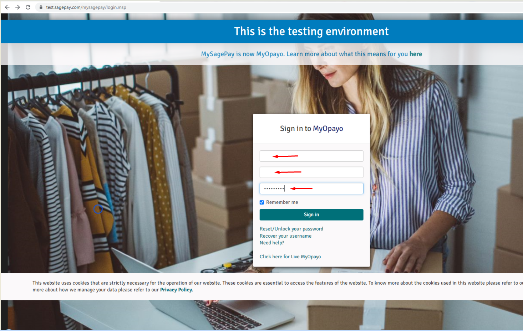The height and width of the screenshot is (331, 523).
Task: Reload the page with the refresh icon
Action: click(28, 7)
